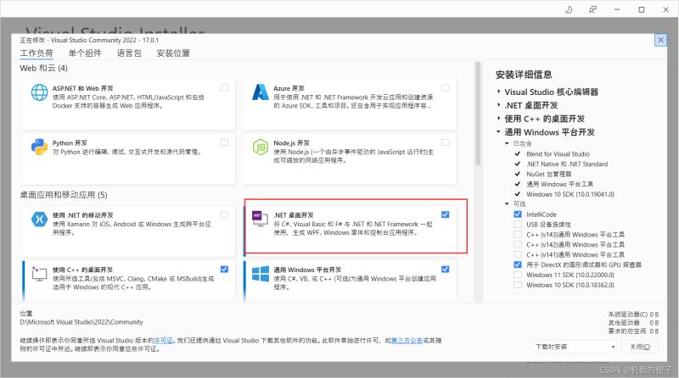679x378 pixels.
Task: Uncheck the IntelliCode optional component
Action: coord(518,214)
